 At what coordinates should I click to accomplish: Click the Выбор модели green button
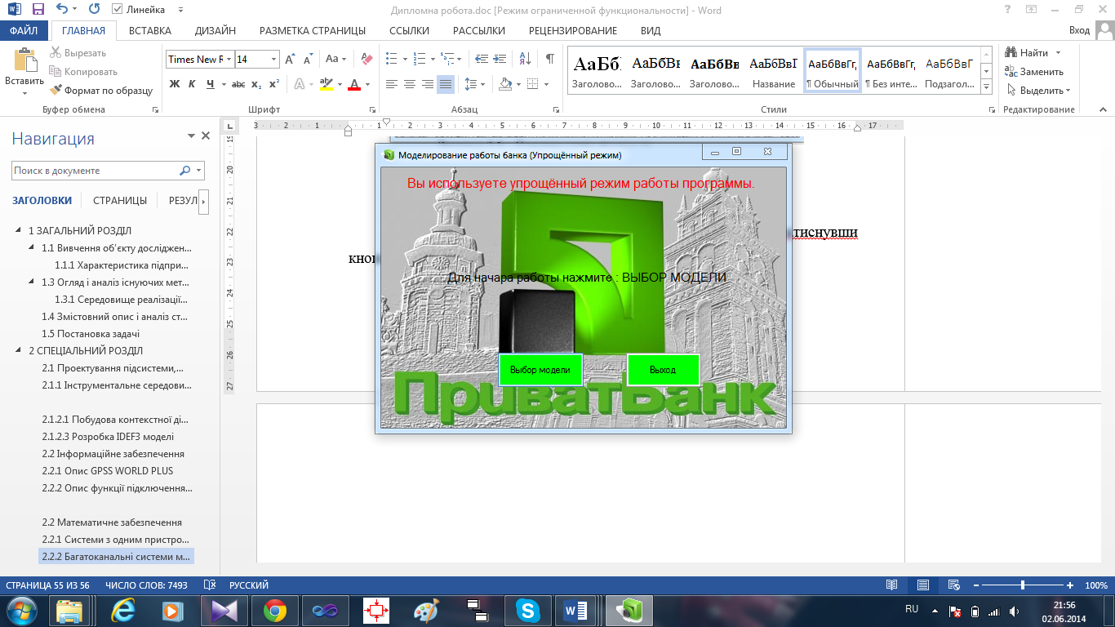pos(540,370)
